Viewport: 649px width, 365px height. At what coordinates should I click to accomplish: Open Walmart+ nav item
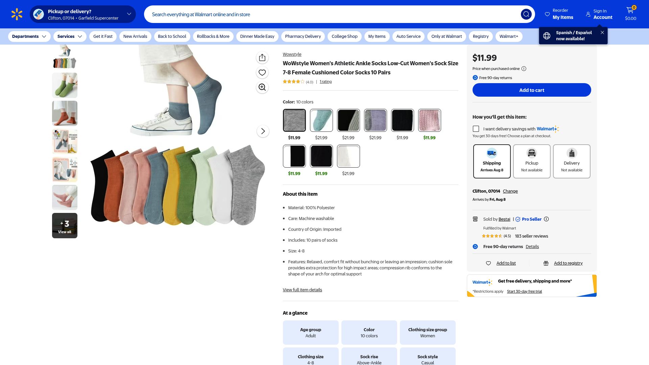coord(509,36)
